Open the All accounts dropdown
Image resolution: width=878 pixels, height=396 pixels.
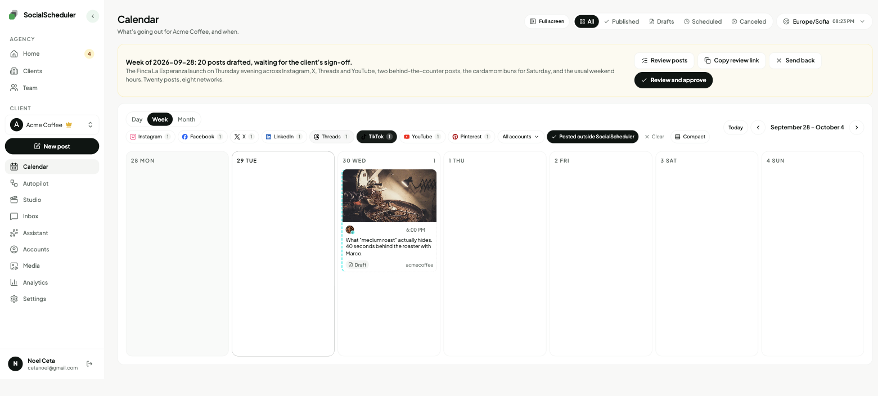tap(520, 137)
